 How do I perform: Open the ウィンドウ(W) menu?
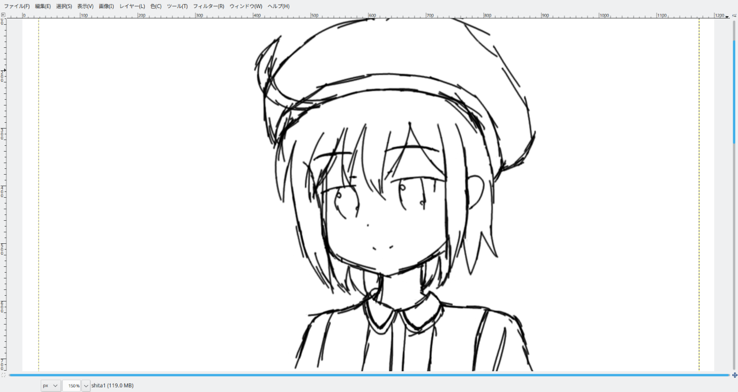click(x=246, y=6)
